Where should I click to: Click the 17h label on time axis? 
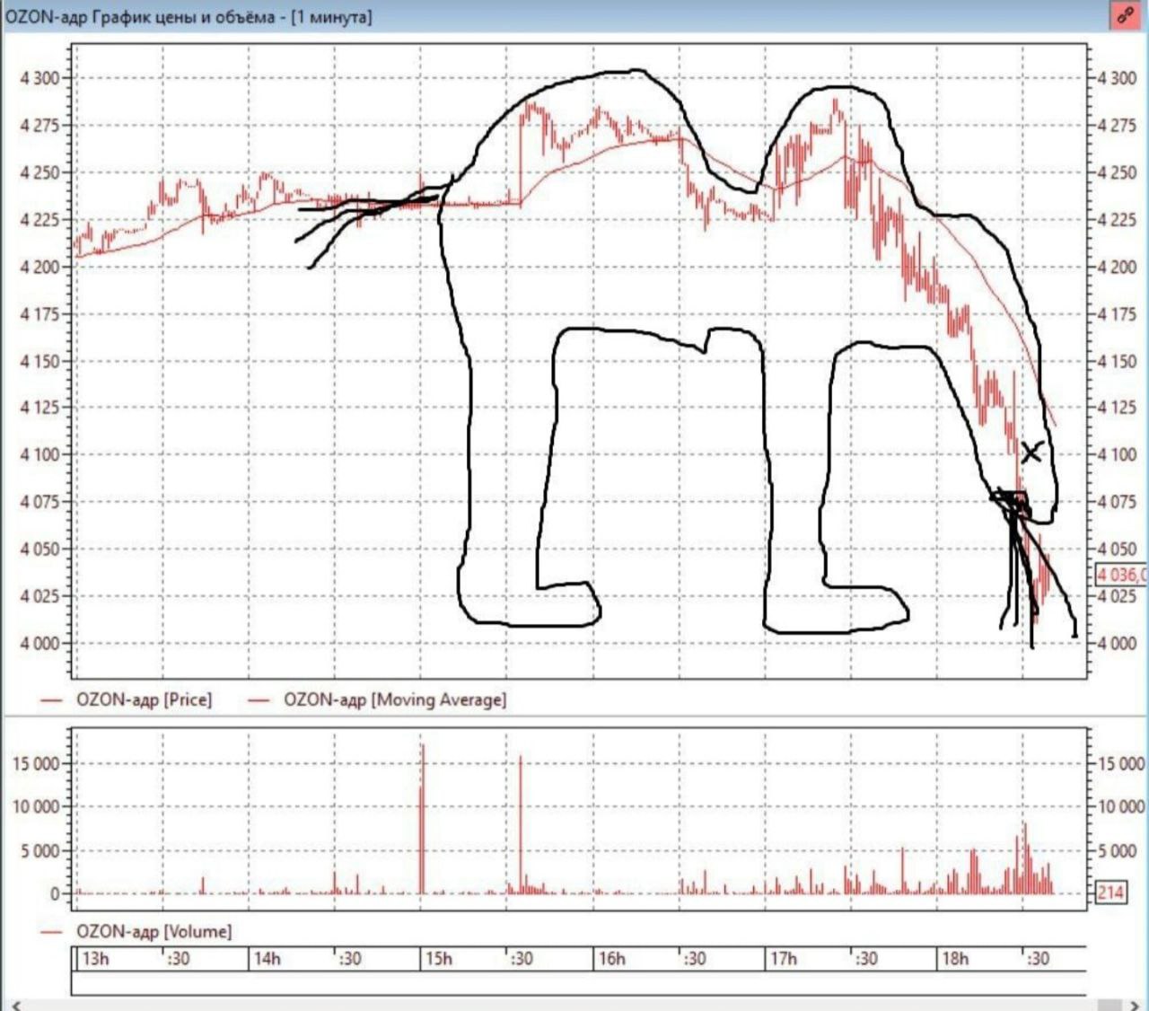783,958
